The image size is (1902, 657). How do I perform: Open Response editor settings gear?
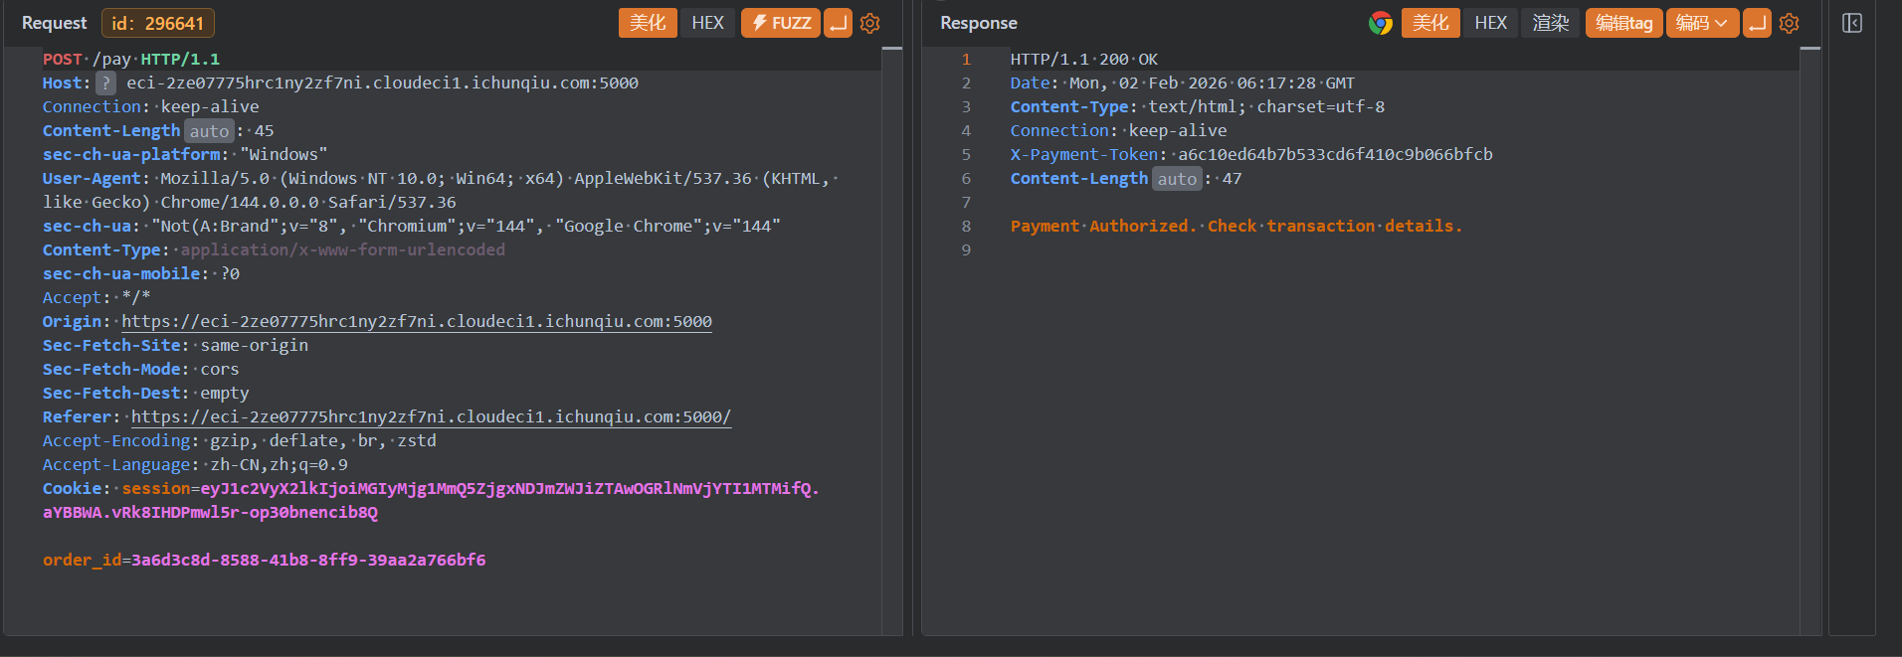tap(1790, 23)
